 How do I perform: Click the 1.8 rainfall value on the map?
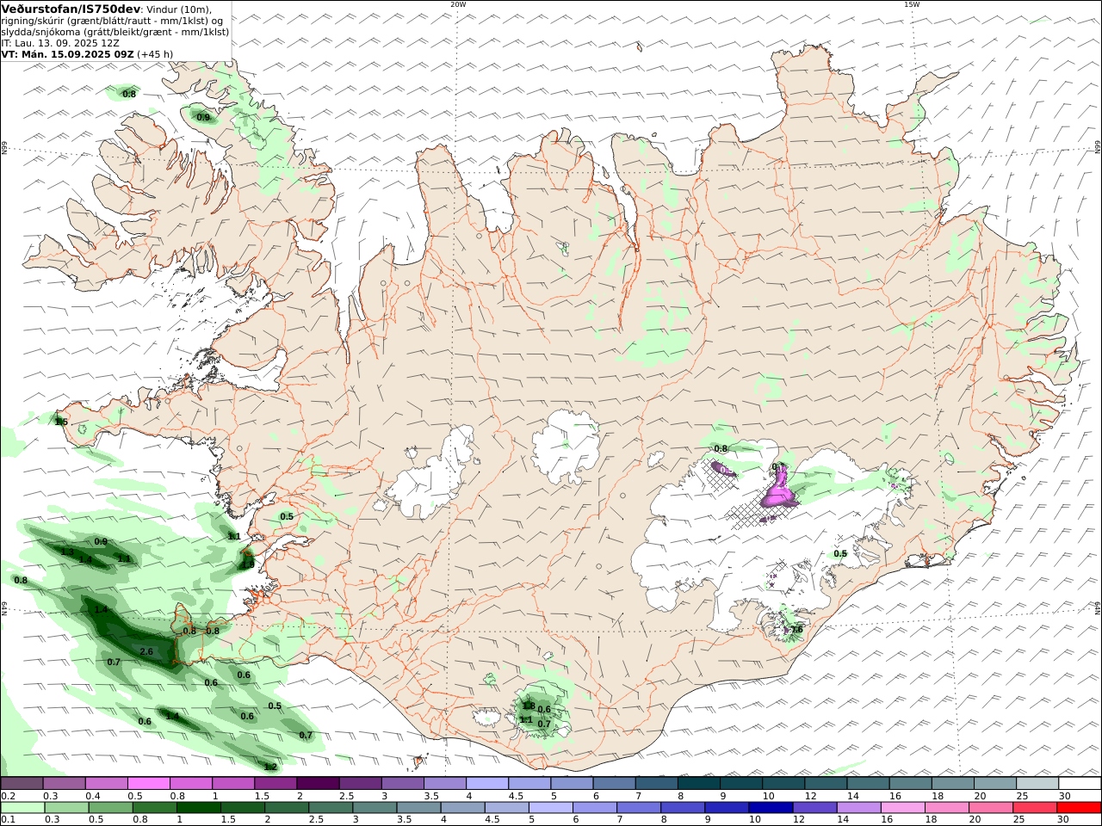tap(529, 706)
